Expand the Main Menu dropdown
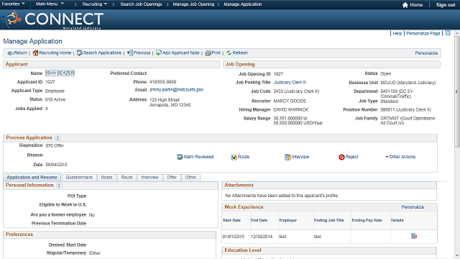This screenshot has height=259, width=460. coord(50,4)
